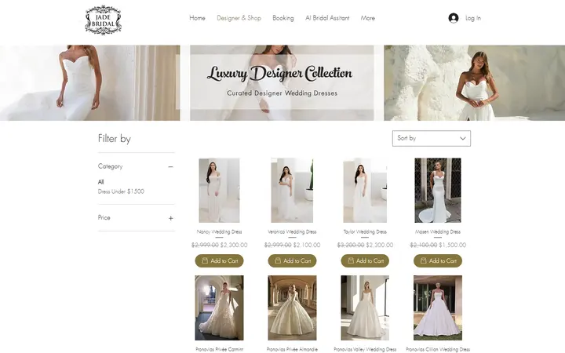The height and width of the screenshot is (353, 565).
Task: Add Nancy Wedding Dress to cart
Action: pyautogui.click(x=219, y=260)
